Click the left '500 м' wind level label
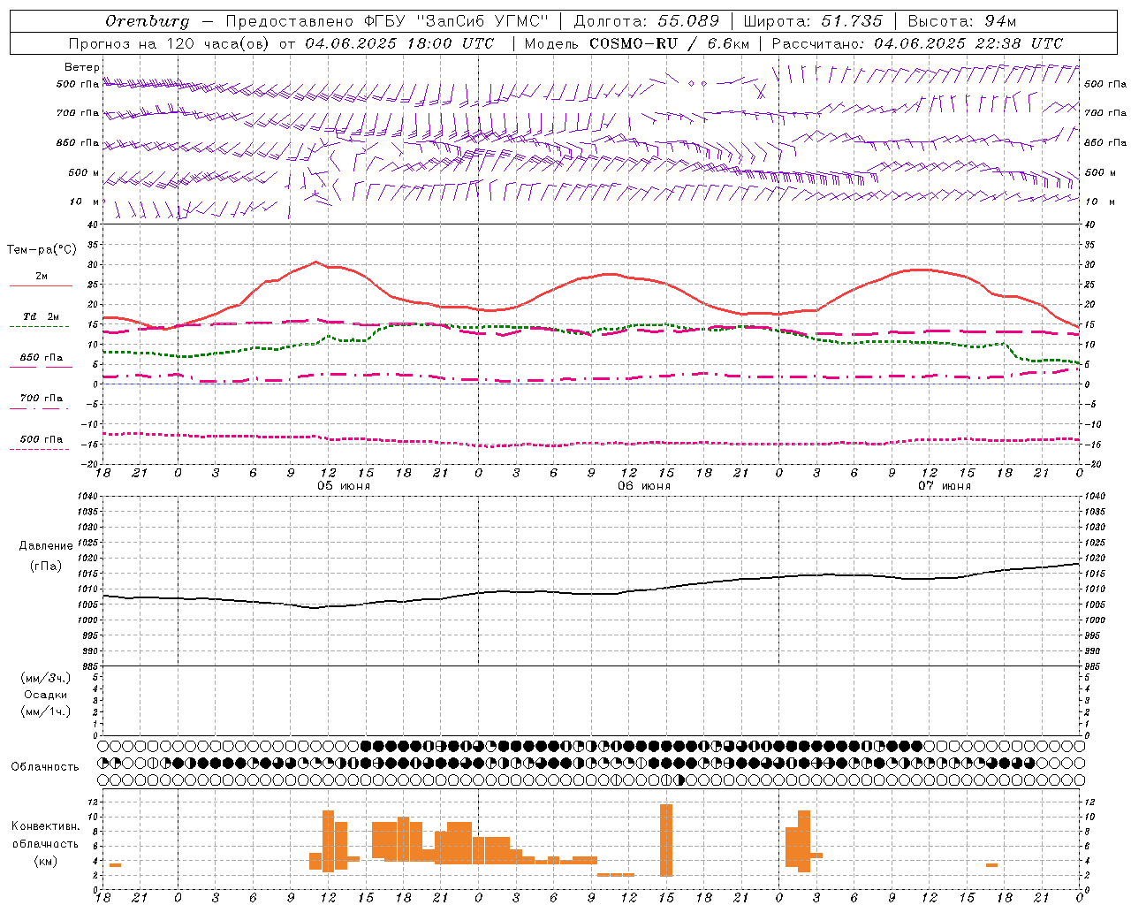 [85, 172]
